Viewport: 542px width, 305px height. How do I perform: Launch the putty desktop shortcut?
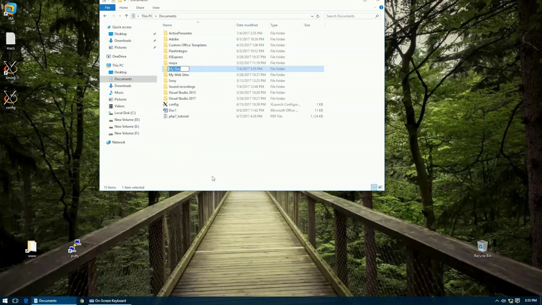point(75,249)
